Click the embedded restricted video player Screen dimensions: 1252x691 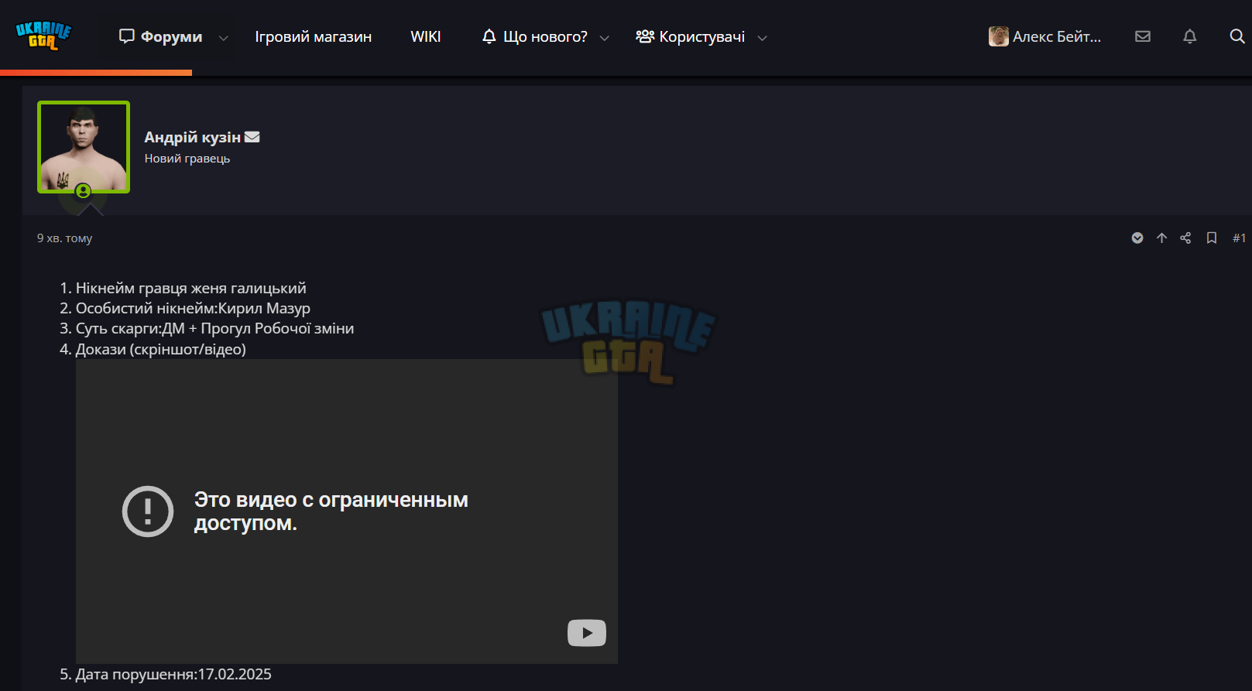347,511
